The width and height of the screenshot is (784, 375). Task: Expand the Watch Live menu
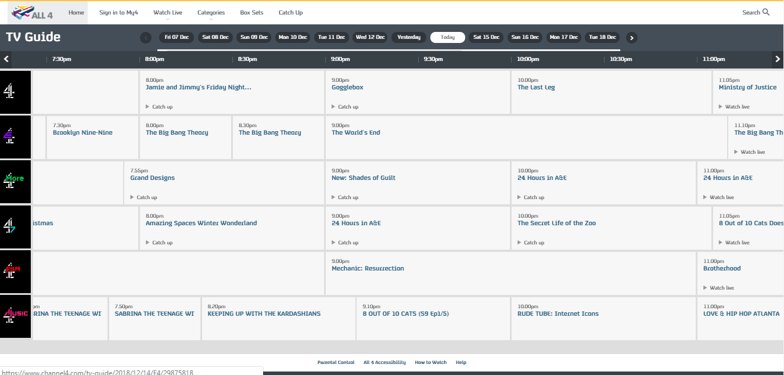[x=168, y=12]
